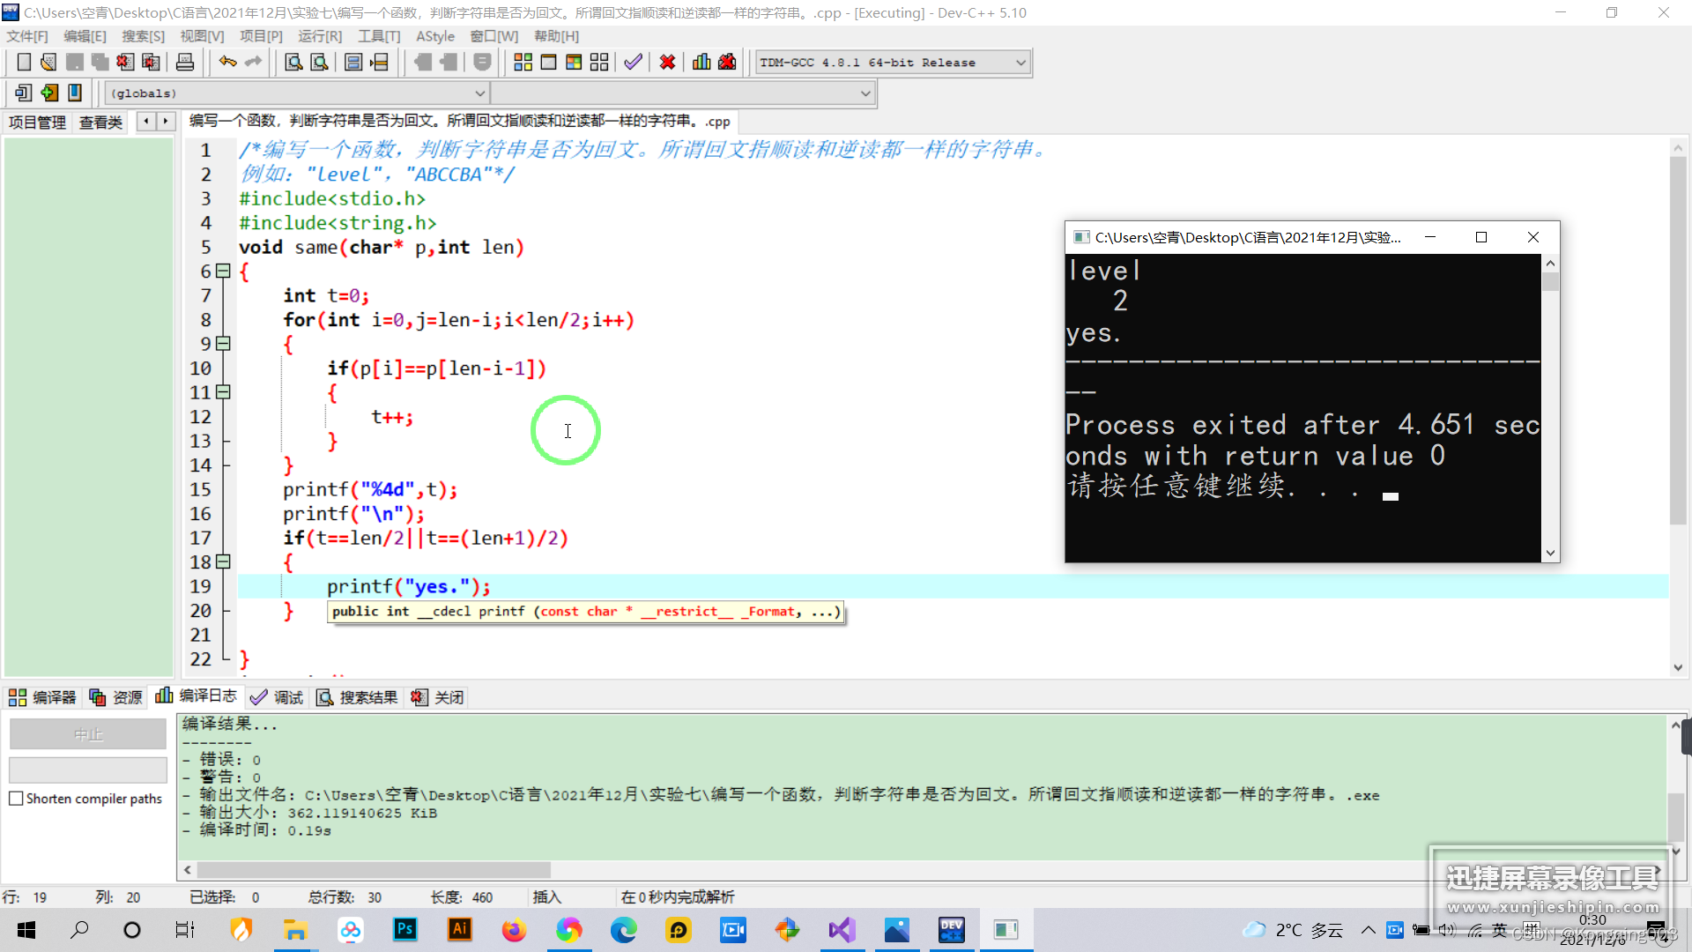This screenshot has height=952, width=1692.
Task: Collapse the fold box on line 9
Action: click(x=224, y=344)
